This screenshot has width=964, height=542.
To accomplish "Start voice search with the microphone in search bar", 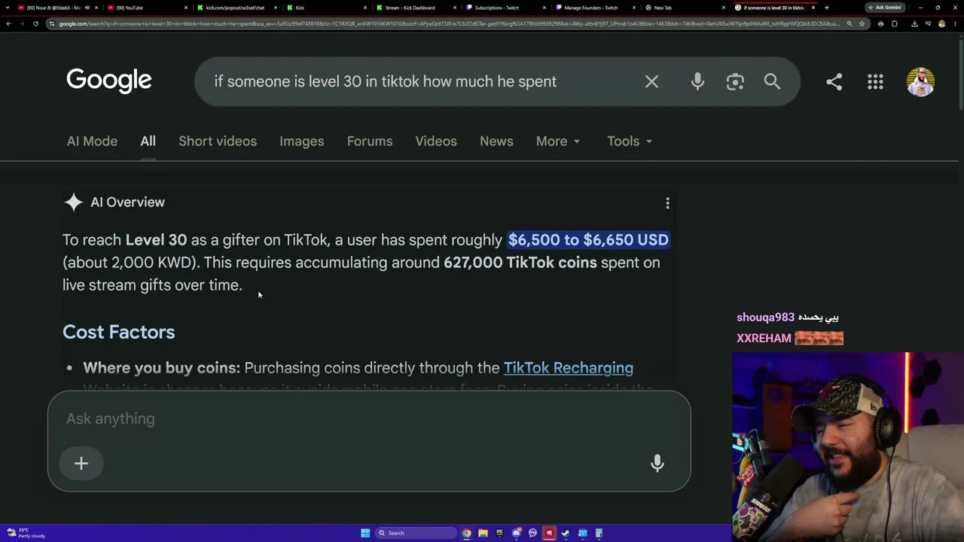I will 697,81.
